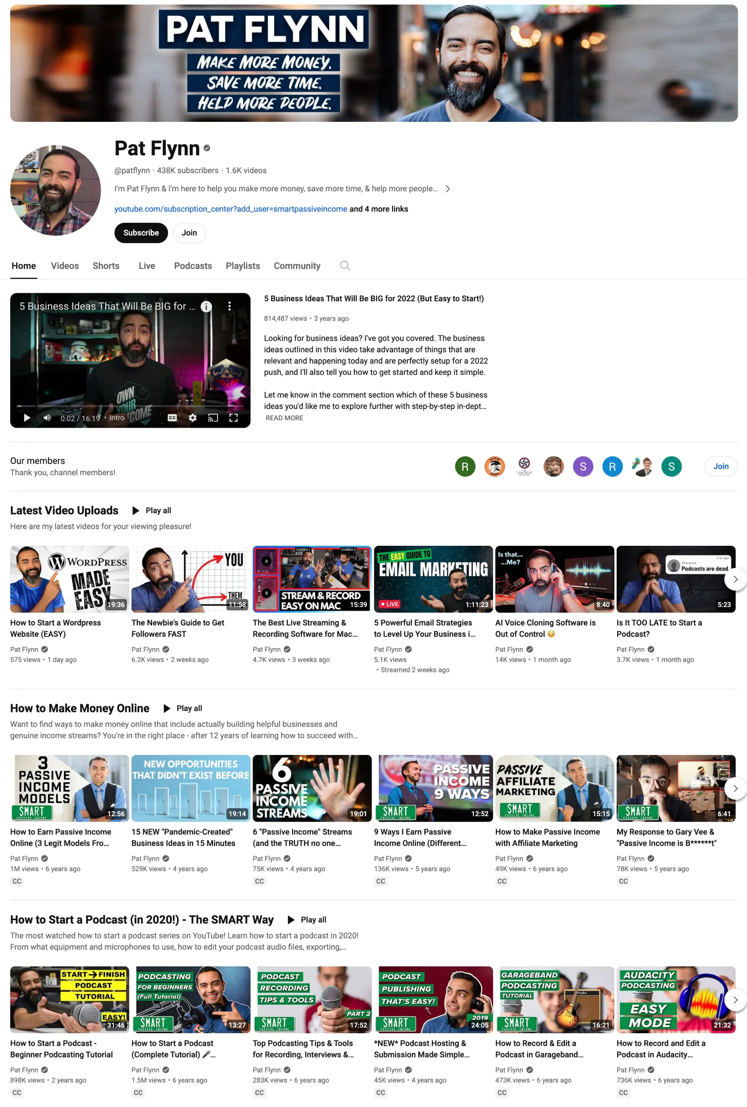
Task: Play all Latest Video Uploads
Action: coord(152,511)
